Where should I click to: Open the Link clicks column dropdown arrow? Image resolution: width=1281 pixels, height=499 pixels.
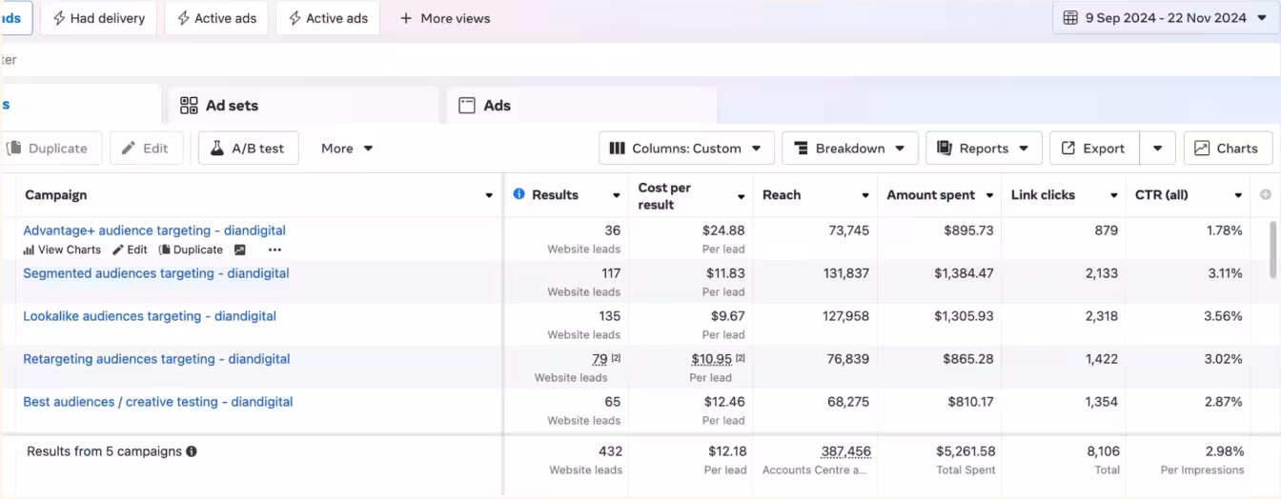(1113, 196)
